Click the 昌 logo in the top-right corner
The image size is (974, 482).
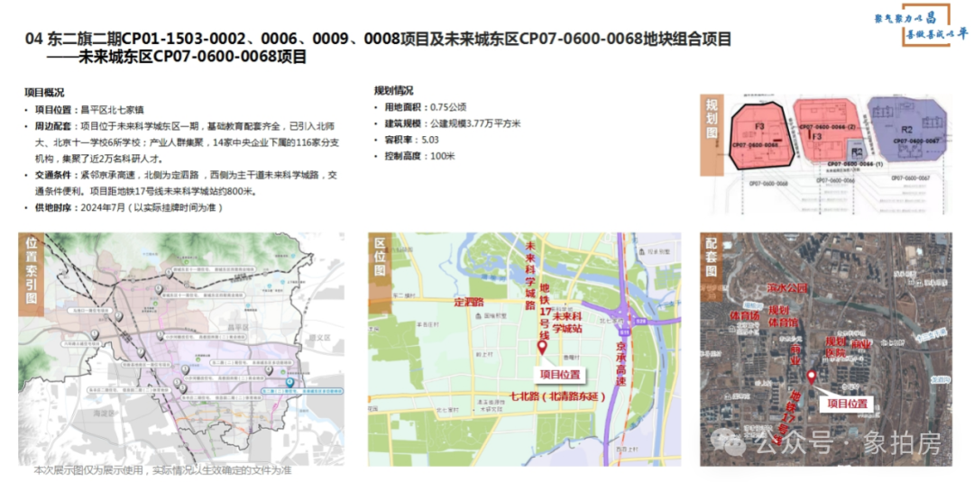[x=921, y=25]
